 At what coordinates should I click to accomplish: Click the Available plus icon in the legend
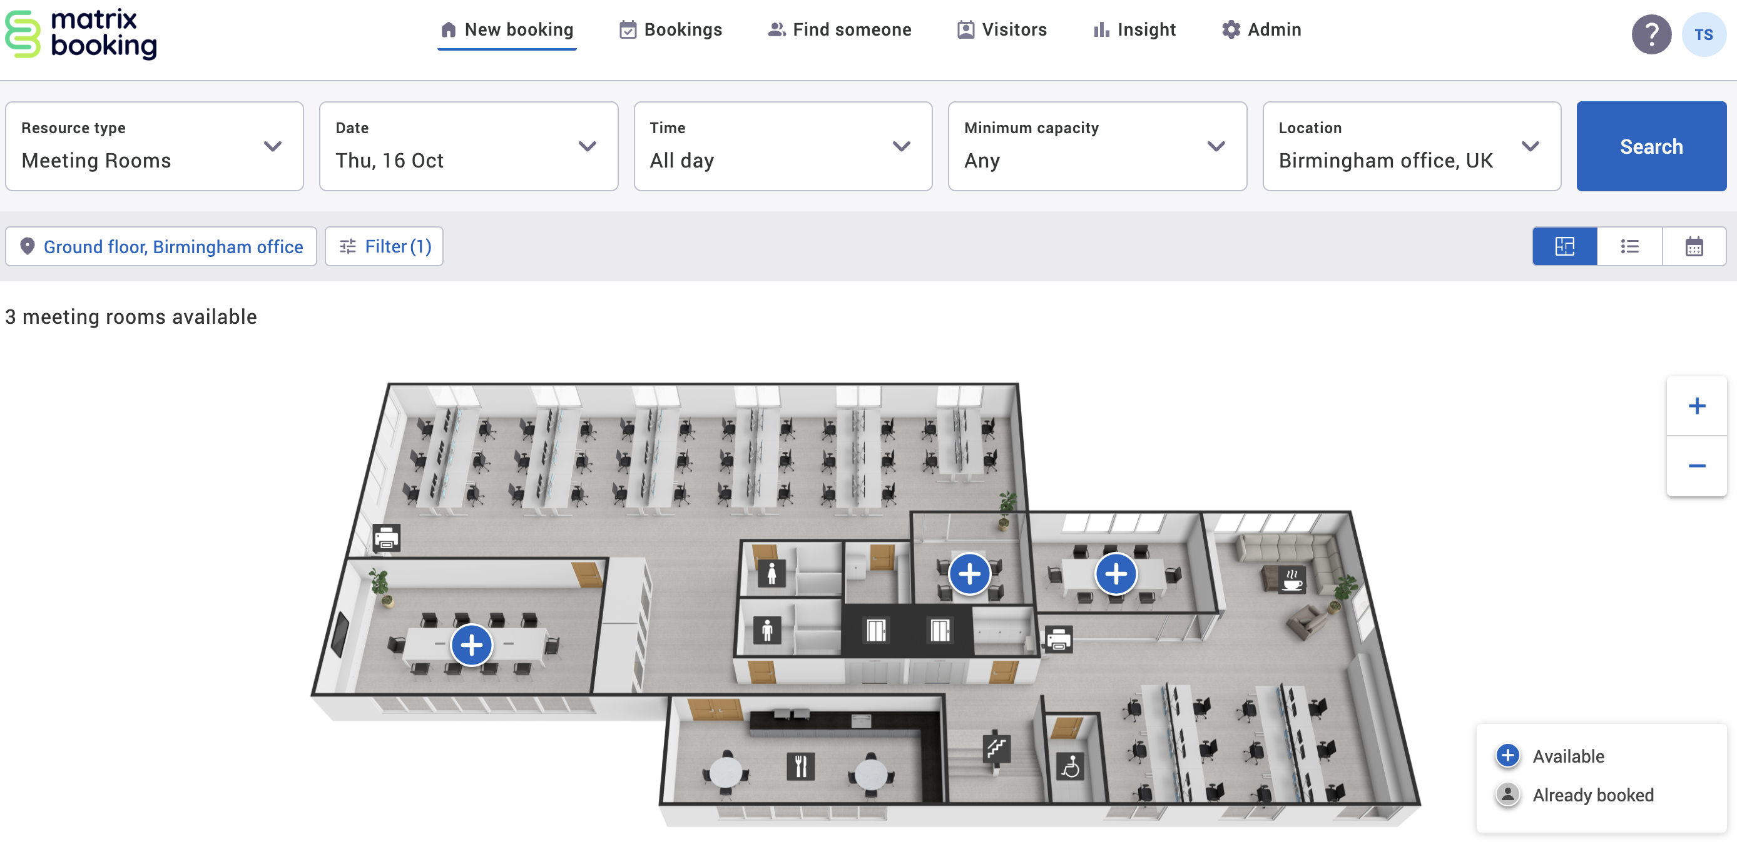coord(1508,755)
